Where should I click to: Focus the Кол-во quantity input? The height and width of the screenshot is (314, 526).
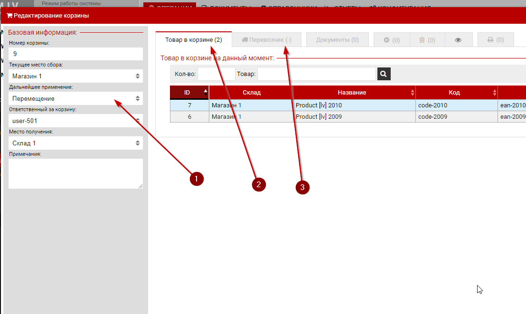click(216, 74)
